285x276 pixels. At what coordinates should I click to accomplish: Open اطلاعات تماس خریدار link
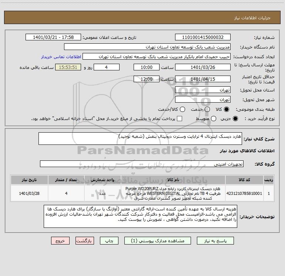point(61,57)
